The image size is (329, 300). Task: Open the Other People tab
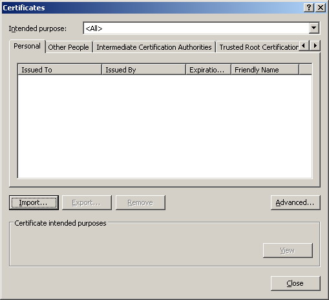69,47
